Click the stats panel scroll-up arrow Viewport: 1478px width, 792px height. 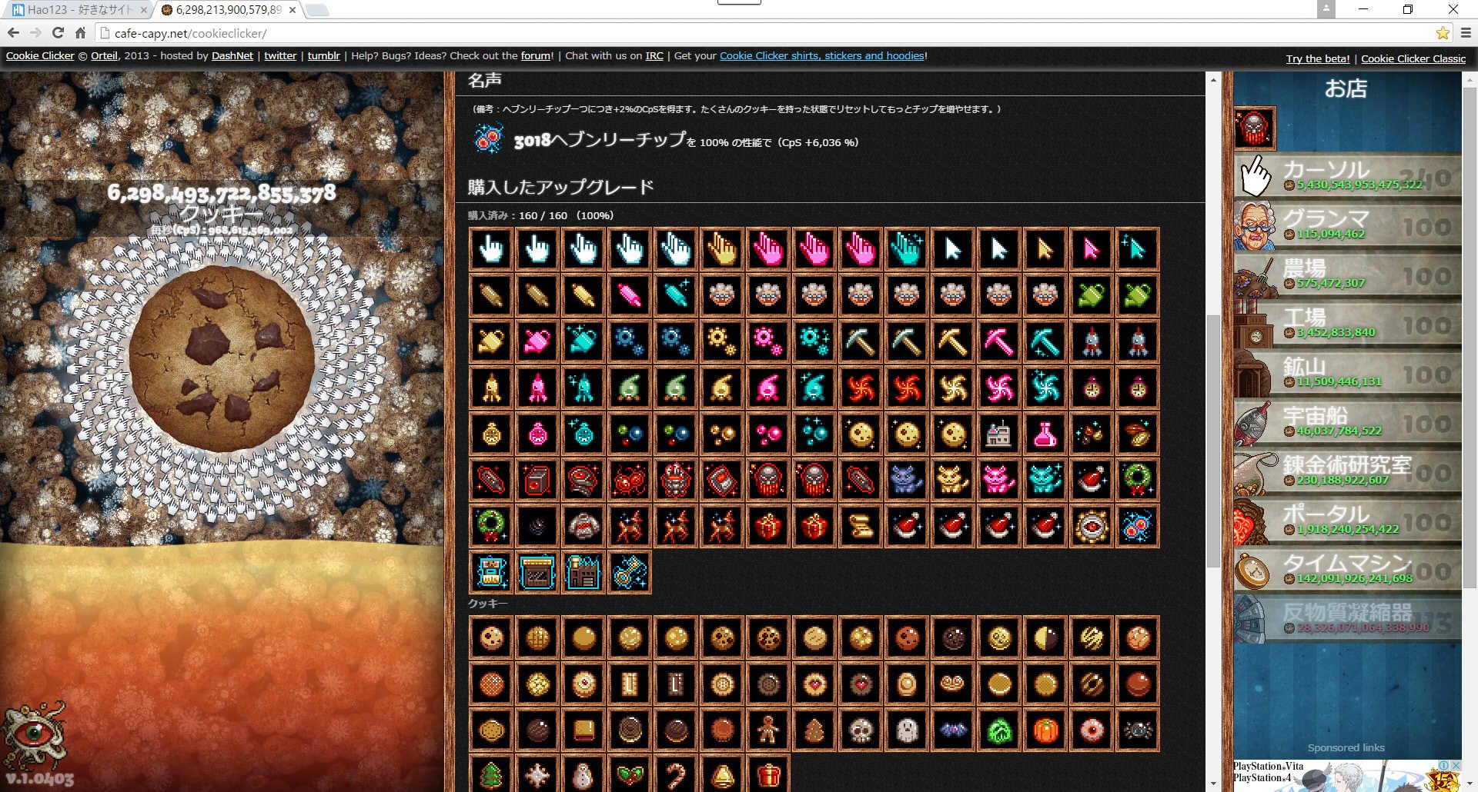coord(1213,80)
